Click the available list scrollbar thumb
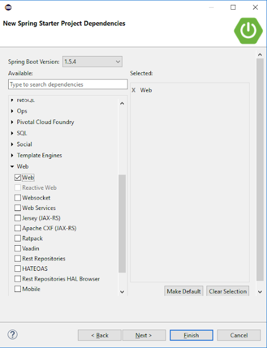267x348 pixels. tap(122, 223)
